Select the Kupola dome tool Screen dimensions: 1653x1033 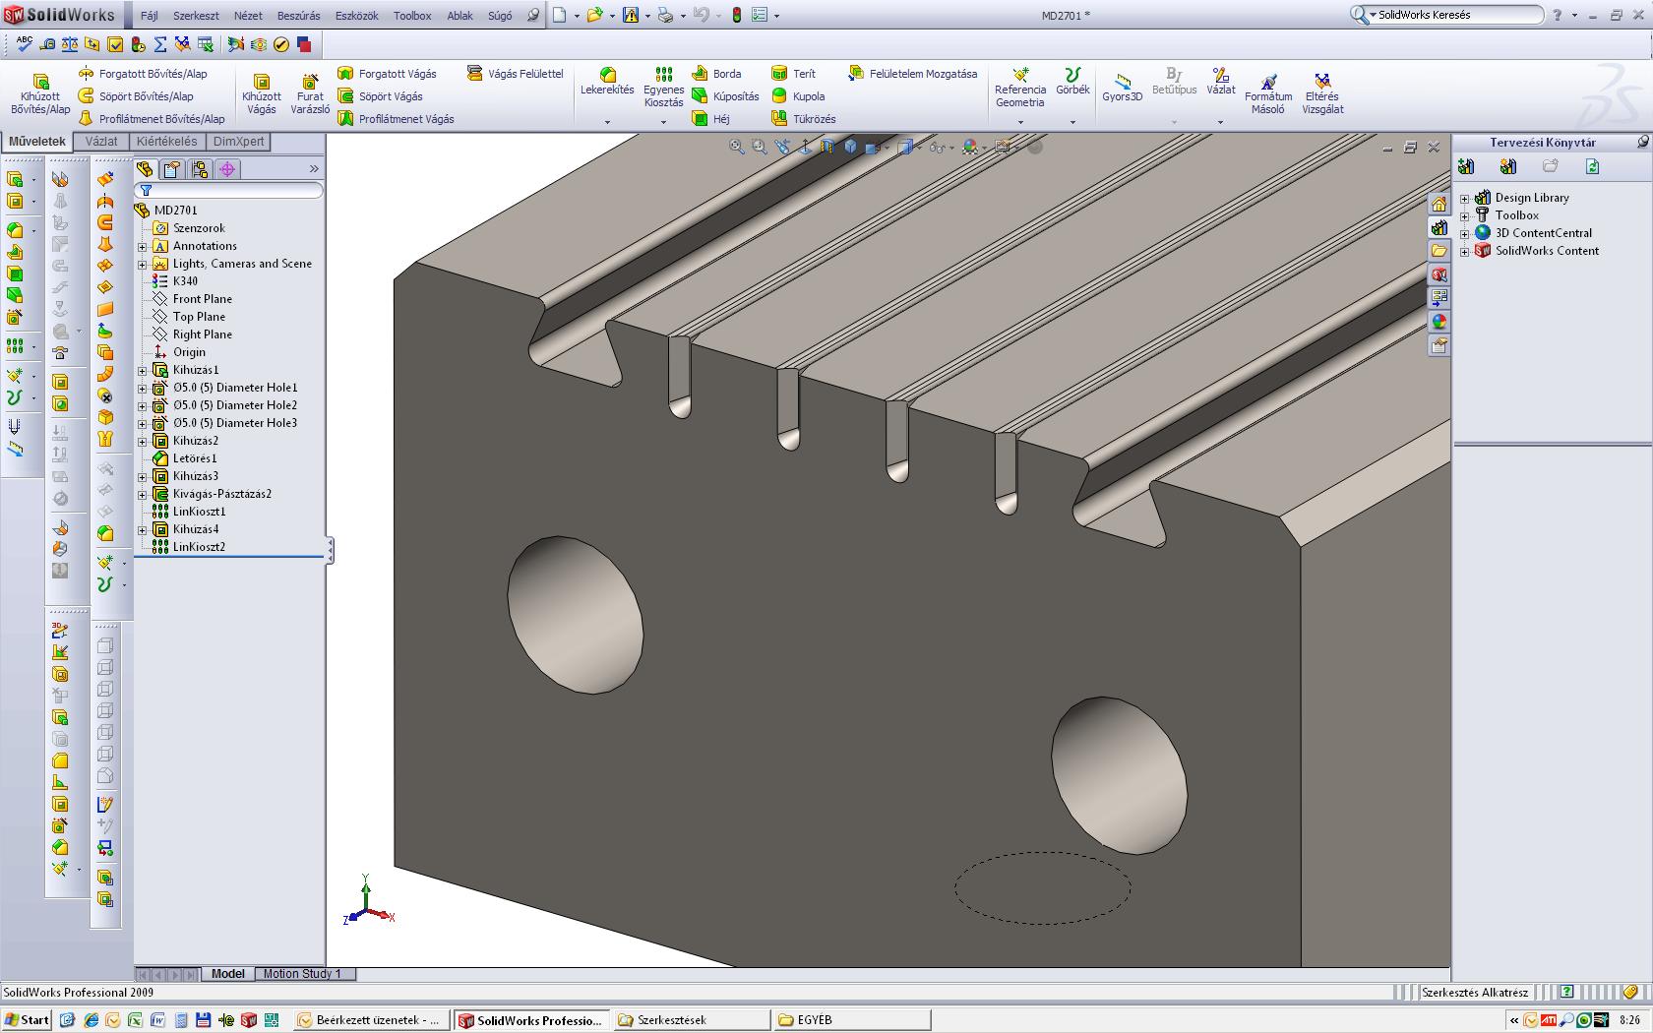tap(798, 96)
